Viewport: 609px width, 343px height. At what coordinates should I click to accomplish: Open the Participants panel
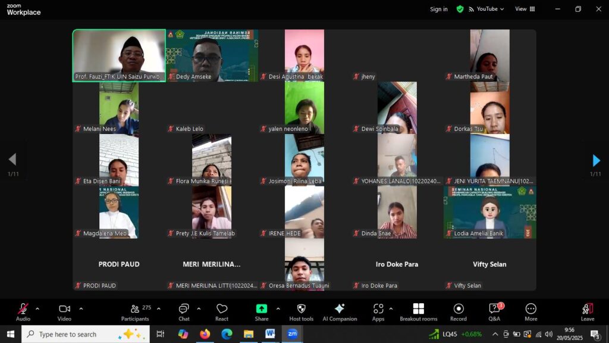click(x=136, y=311)
